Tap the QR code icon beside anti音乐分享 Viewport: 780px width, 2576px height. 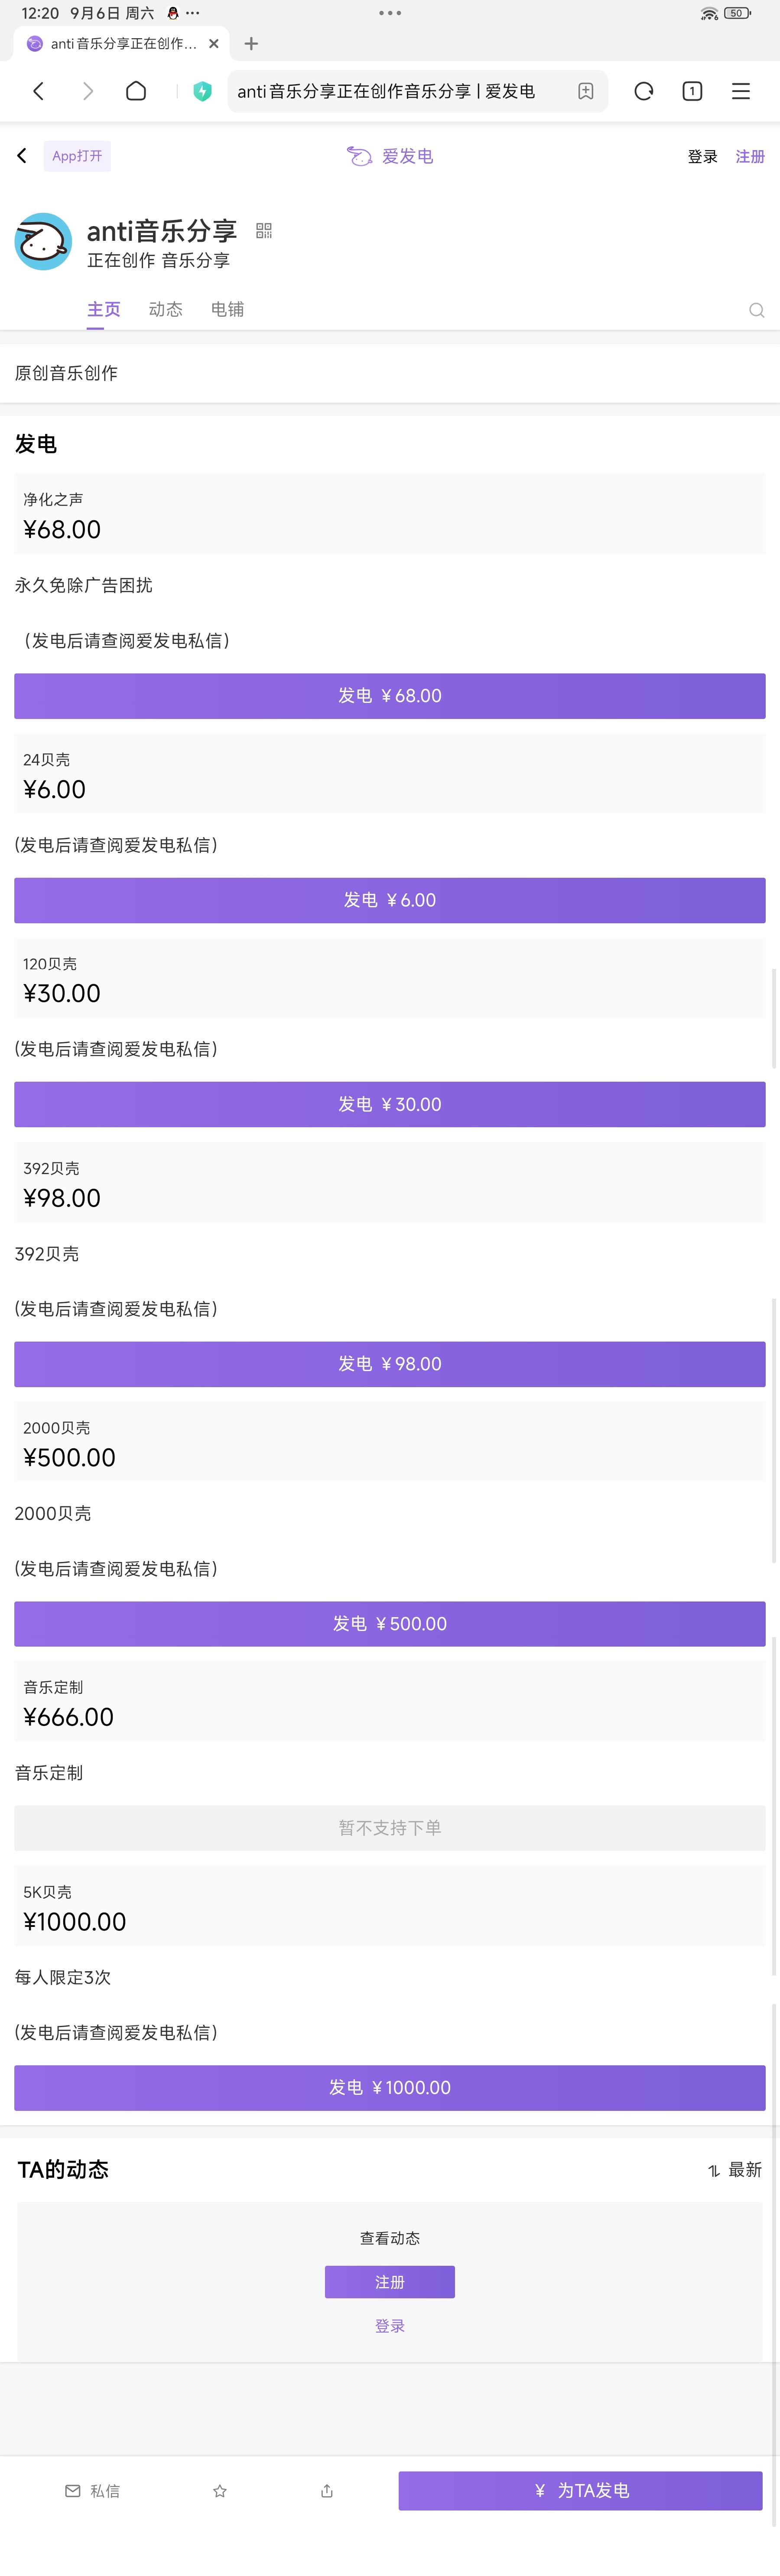[x=263, y=231]
